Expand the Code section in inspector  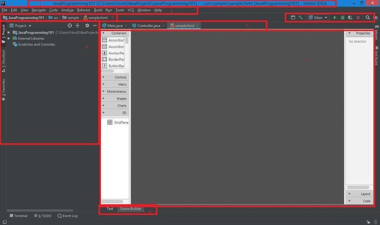(x=359, y=201)
